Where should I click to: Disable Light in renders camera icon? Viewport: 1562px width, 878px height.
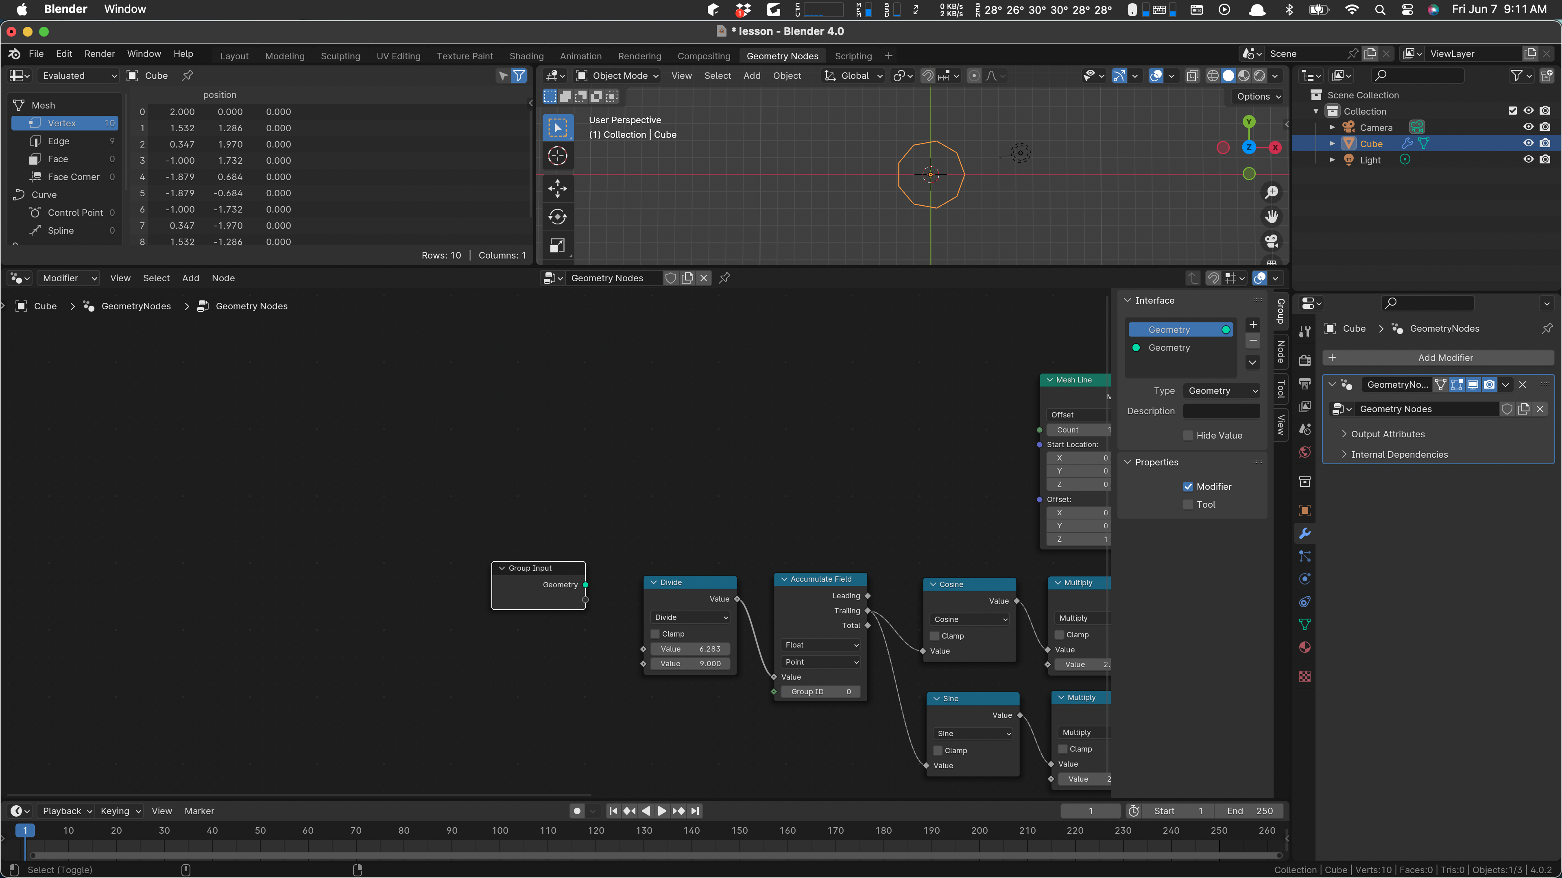[1545, 159]
